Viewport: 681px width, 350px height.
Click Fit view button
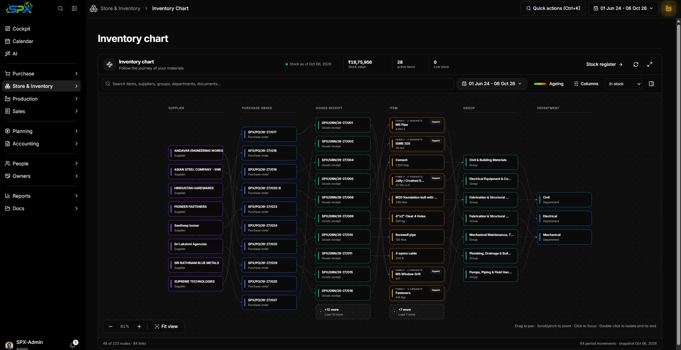[166, 327]
